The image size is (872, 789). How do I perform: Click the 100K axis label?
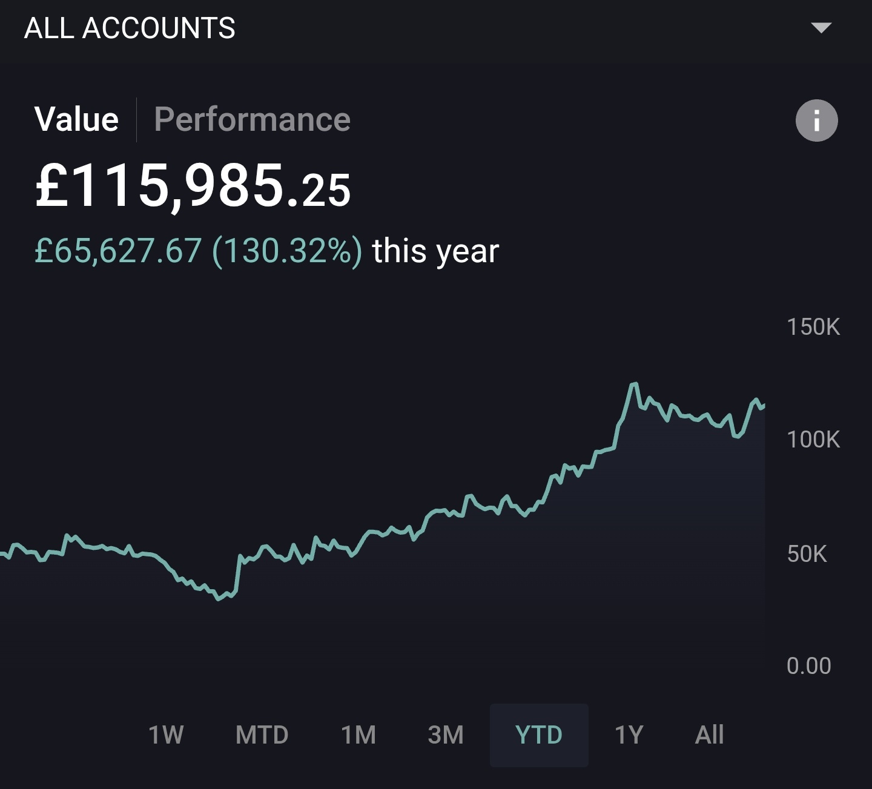pos(813,440)
